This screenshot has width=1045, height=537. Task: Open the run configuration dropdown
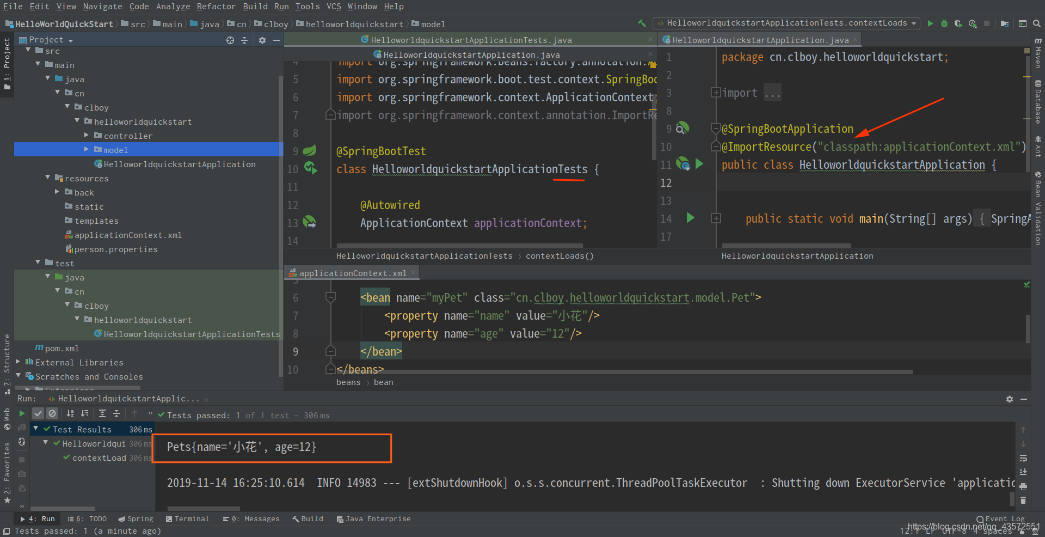pyautogui.click(x=786, y=23)
